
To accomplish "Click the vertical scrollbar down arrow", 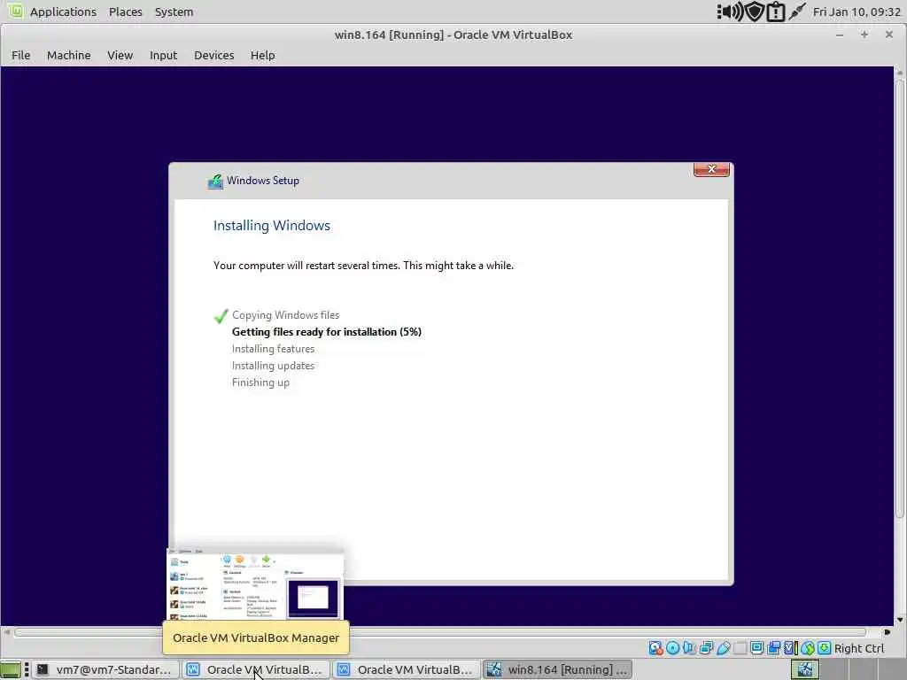I will (x=900, y=620).
